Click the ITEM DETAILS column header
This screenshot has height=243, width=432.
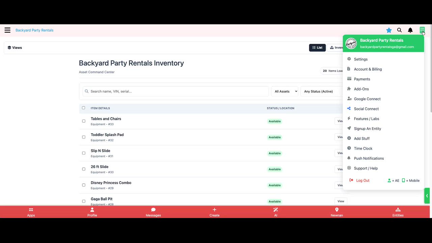100,108
